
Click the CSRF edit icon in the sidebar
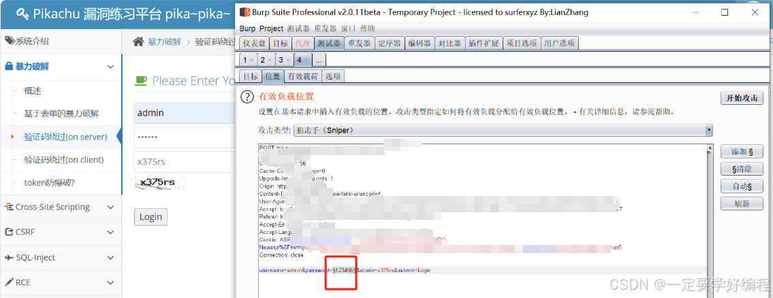point(9,232)
